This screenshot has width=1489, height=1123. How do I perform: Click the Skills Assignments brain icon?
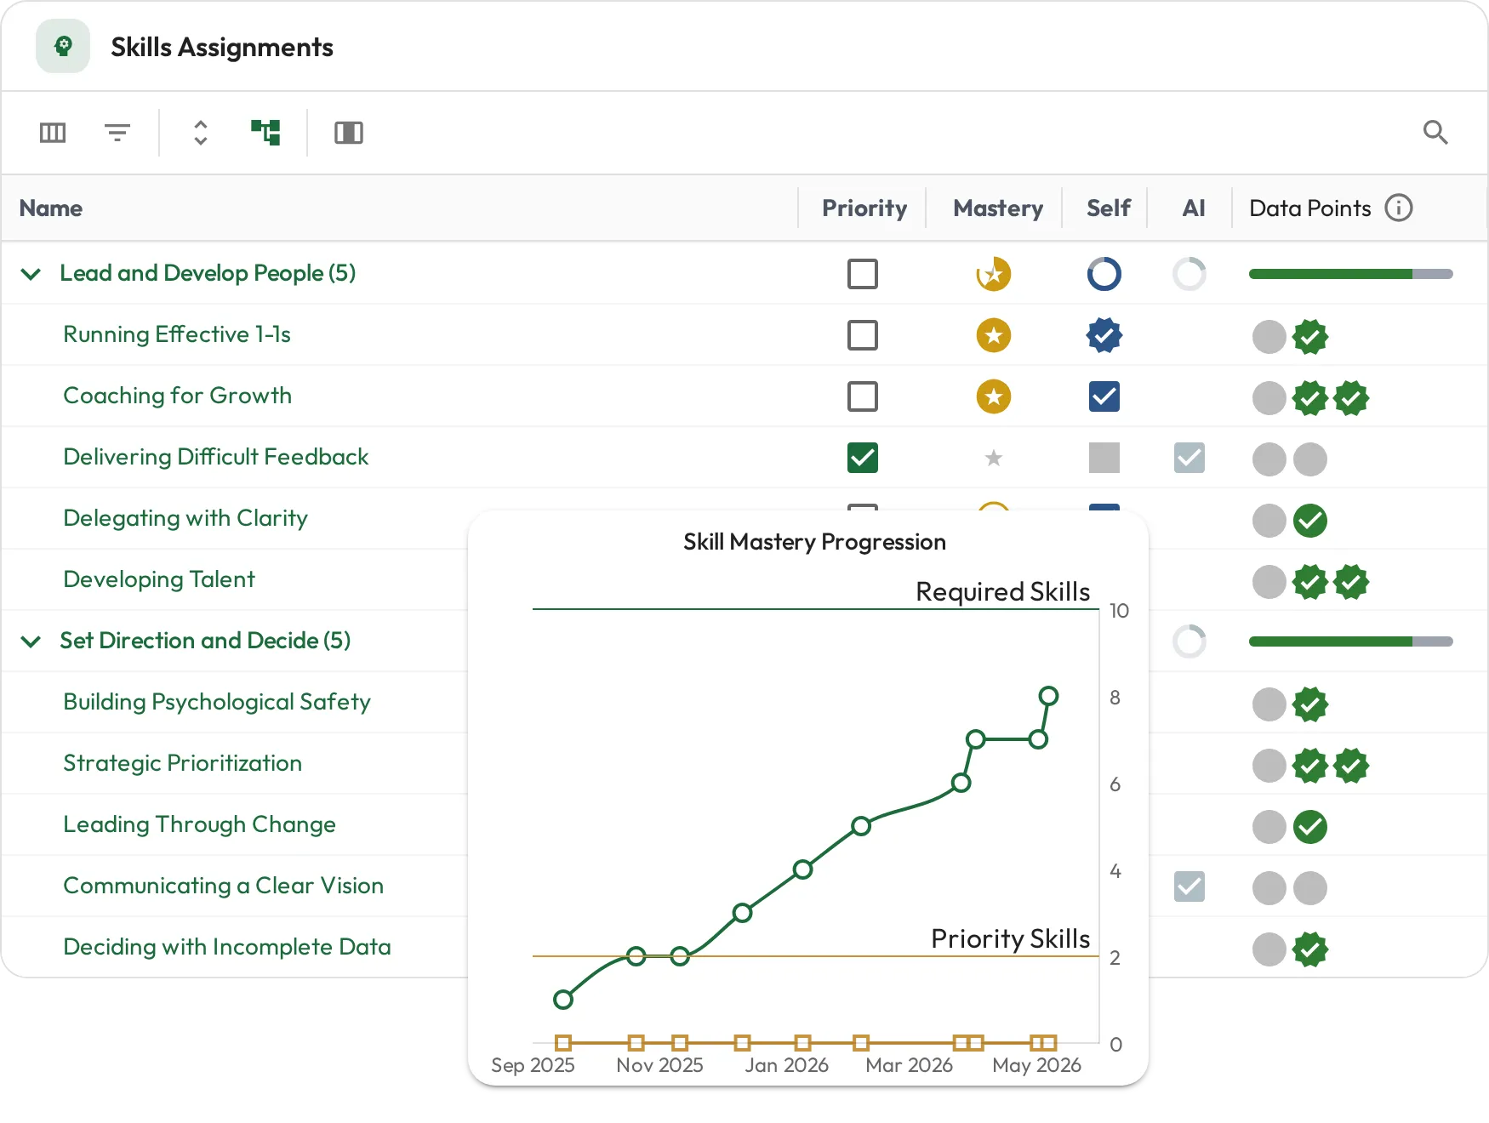63,46
